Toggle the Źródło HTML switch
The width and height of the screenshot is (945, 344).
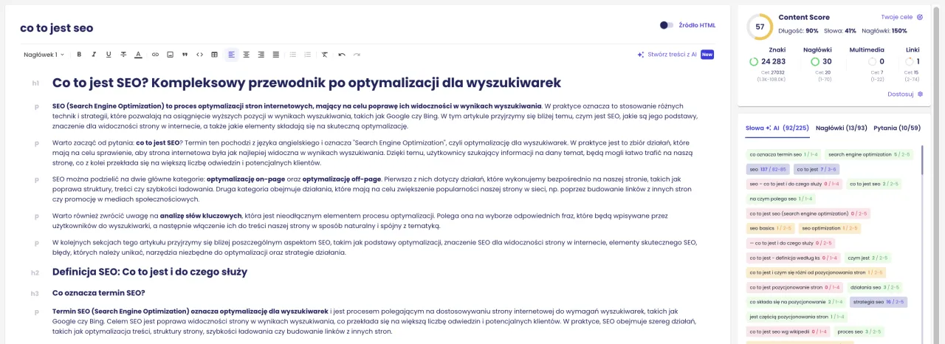pos(667,25)
